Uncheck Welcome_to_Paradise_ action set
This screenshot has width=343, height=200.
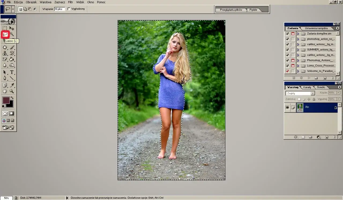pos(287,71)
